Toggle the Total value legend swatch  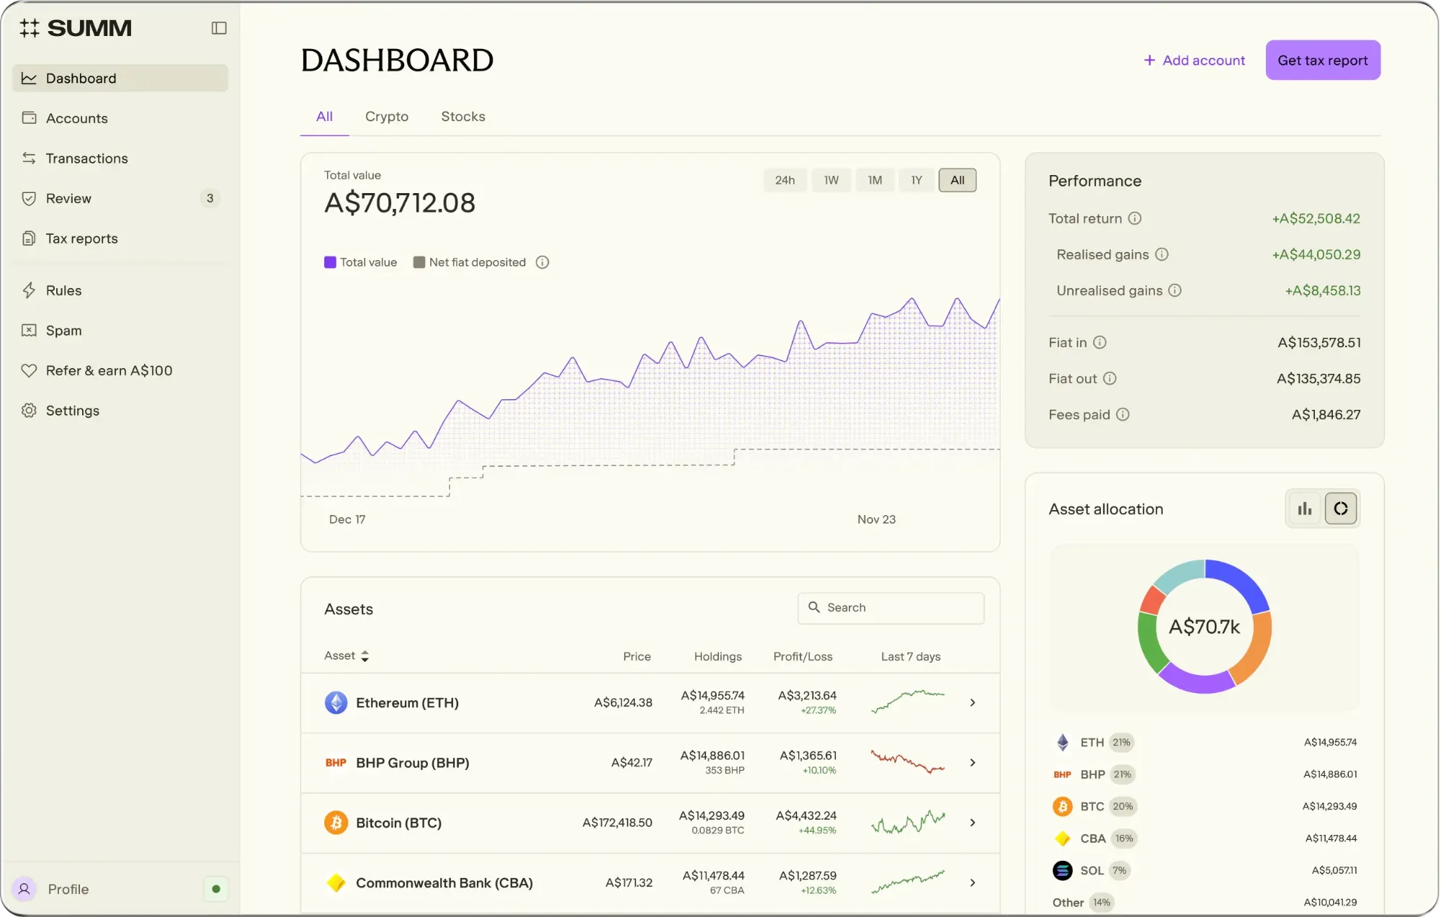[330, 262]
